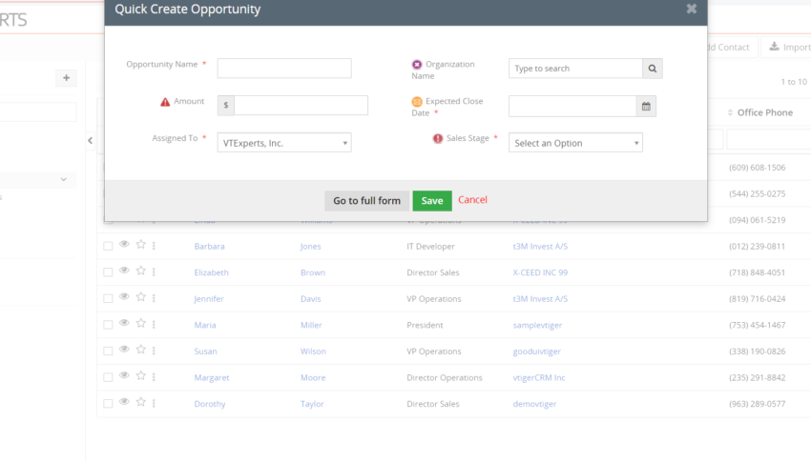The height and width of the screenshot is (462, 811).
Task: Check the Elizabeth Brown row checkbox
Action: (108, 272)
